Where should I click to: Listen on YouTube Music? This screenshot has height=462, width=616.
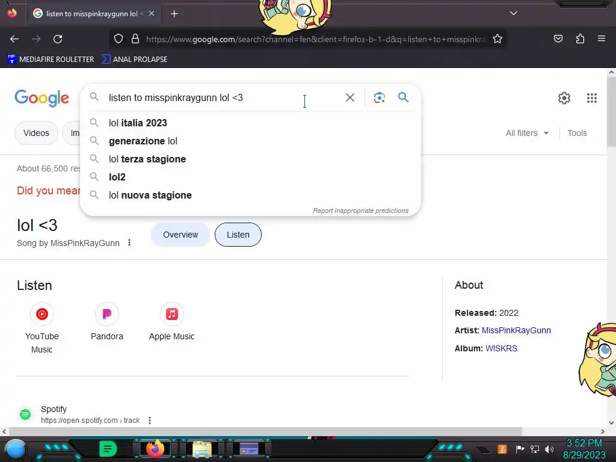click(42, 328)
